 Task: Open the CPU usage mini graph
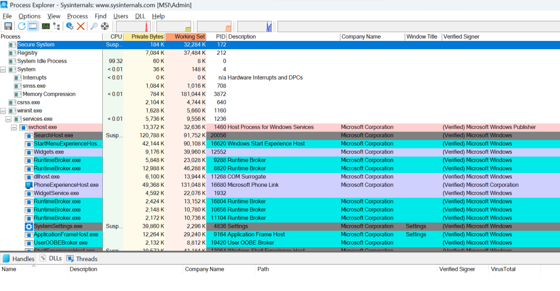[133, 26]
